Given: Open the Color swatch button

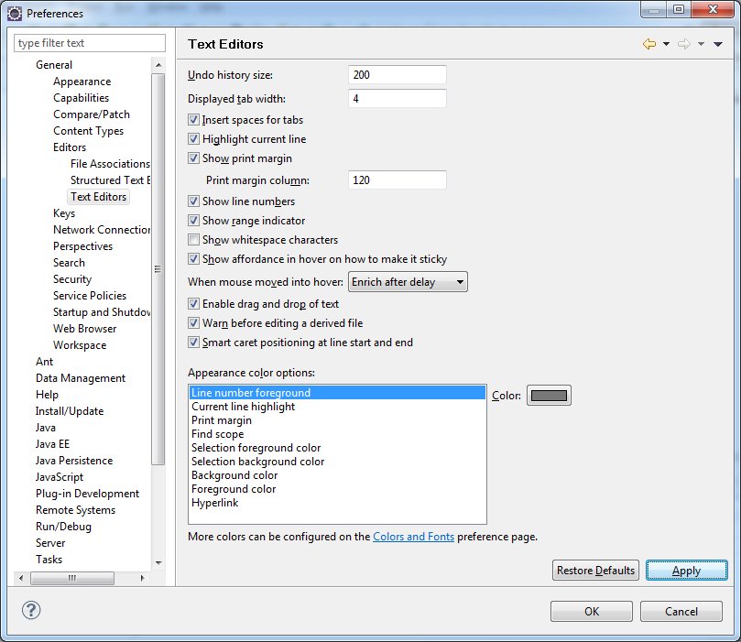Looking at the screenshot, I should coord(549,396).
